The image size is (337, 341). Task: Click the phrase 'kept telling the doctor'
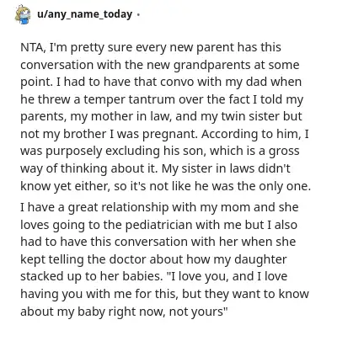83,259
